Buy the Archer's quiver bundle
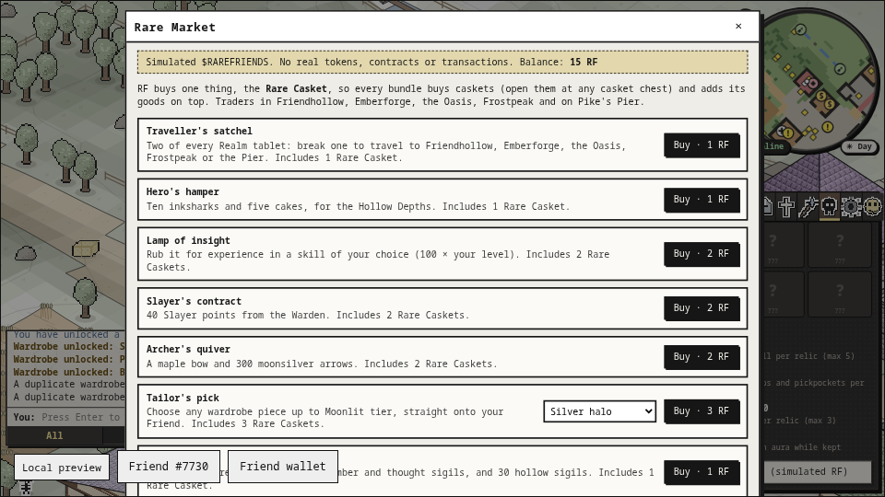The width and height of the screenshot is (885, 497). click(702, 357)
